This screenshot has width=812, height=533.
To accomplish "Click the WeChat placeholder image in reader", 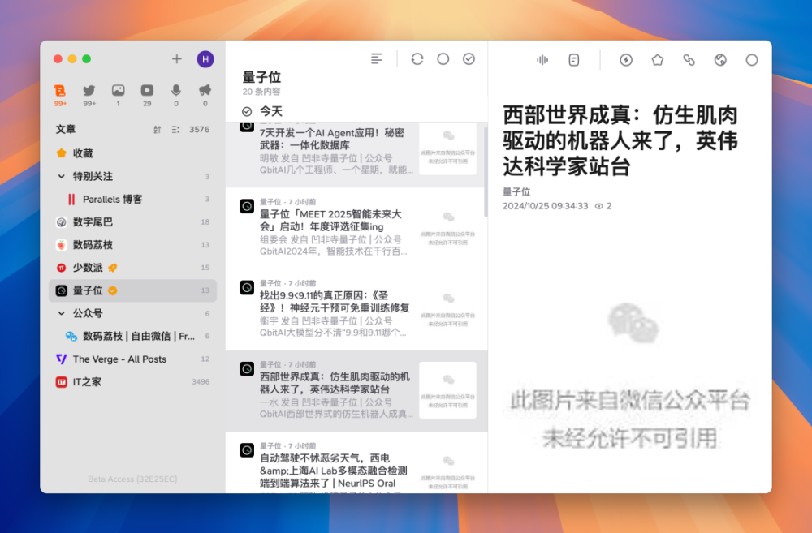I will click(630, 376).
